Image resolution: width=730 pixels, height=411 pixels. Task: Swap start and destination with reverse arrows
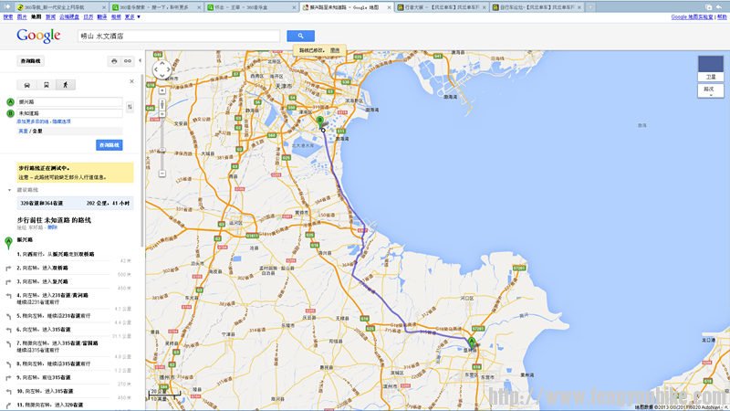coord(130,107)
